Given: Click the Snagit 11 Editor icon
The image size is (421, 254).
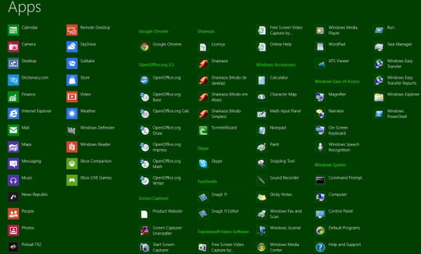Looking at the screenshot, I should click(203, 214).
